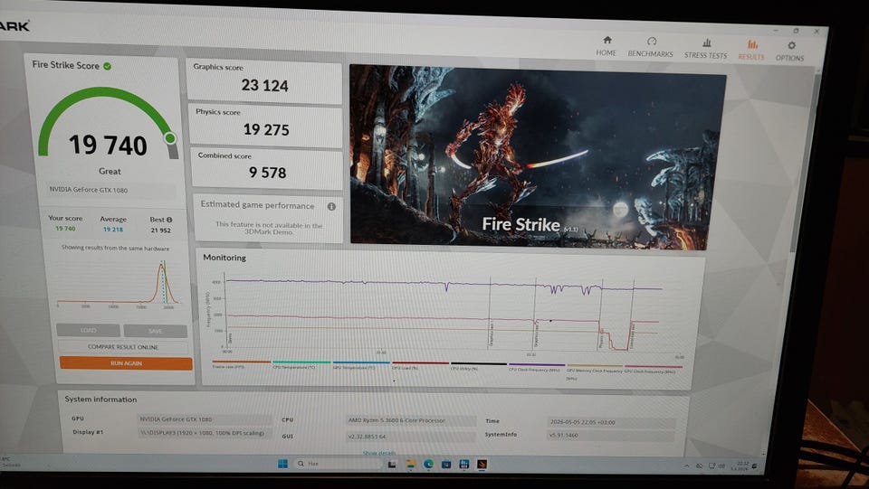
Task: Click the GPU field in System information
Action: pyautogui.click(x=204, y=419)
